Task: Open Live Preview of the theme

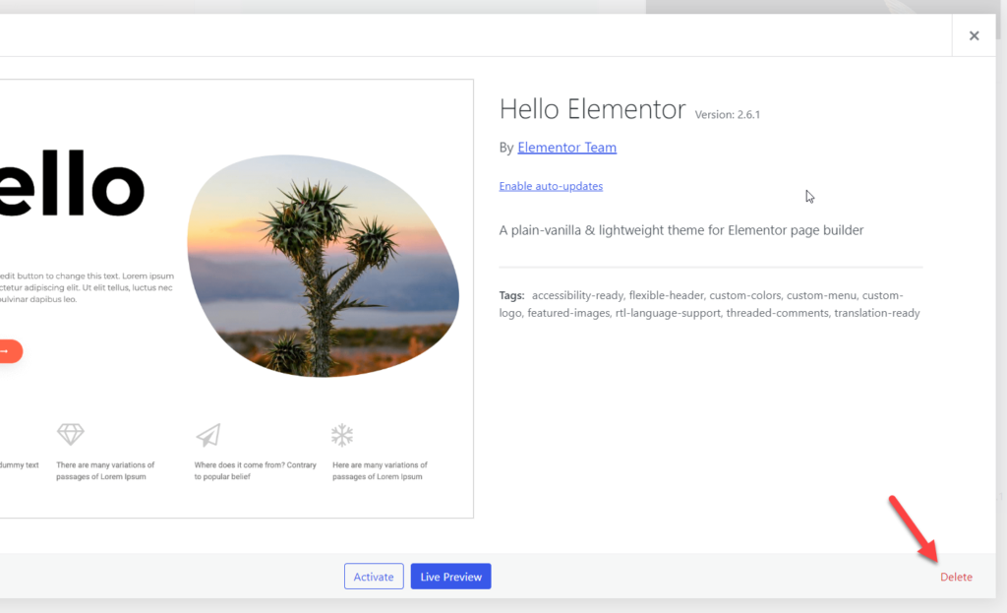Action: click(x=450, y=577)
